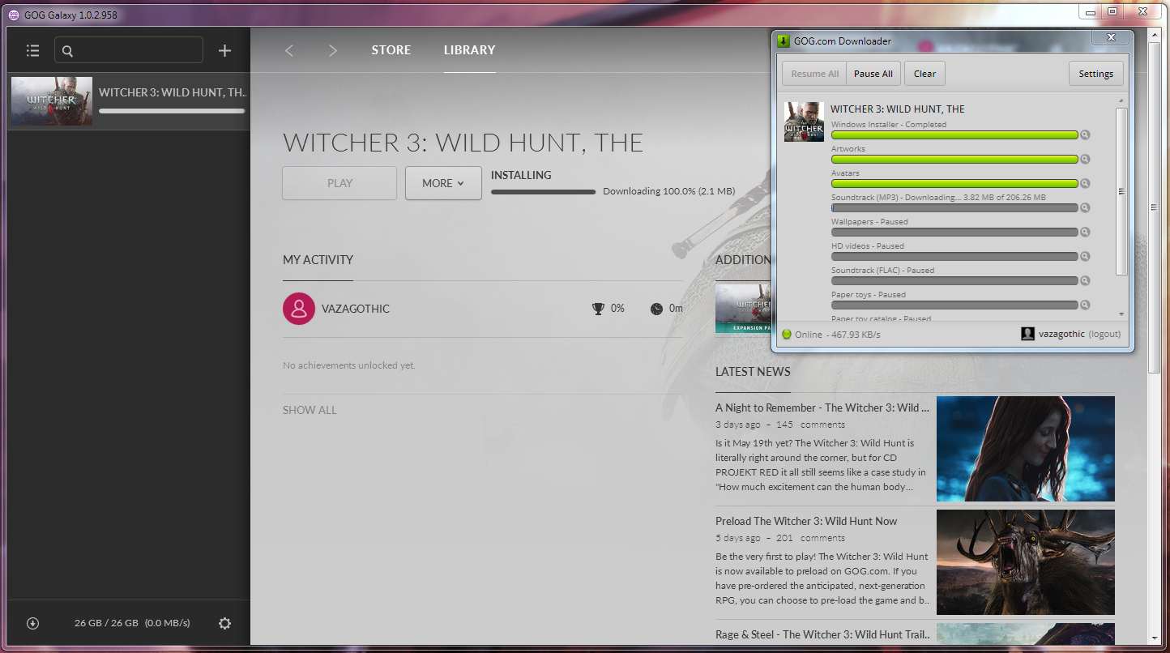This screenshot has width=1170, height=653.
Task: Click Clear in Downloader
Action: pyautogui.click(x=924, y=74)
